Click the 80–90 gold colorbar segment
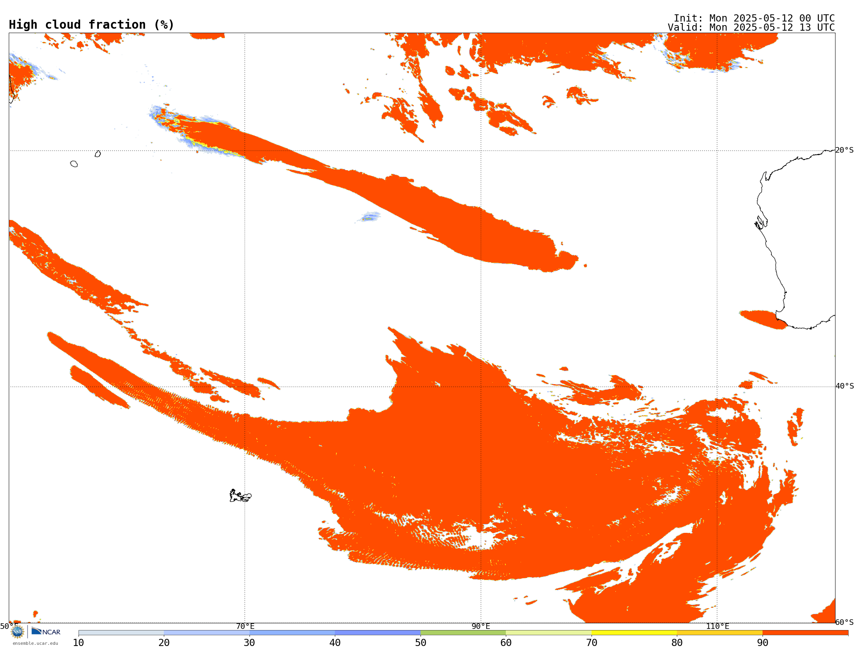 (719, 633)
